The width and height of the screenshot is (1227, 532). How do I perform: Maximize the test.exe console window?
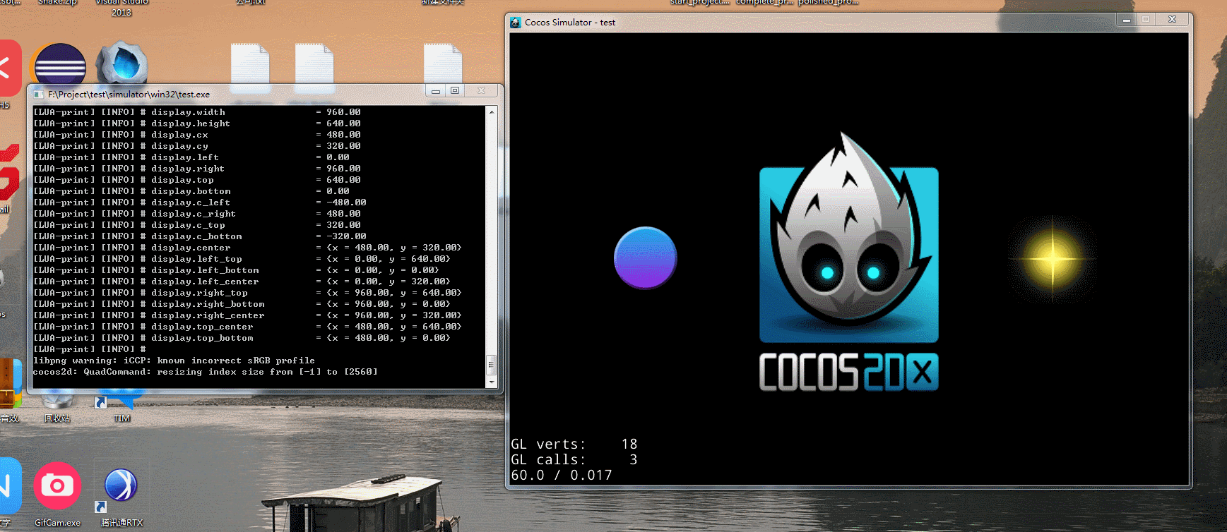point(455,91)
